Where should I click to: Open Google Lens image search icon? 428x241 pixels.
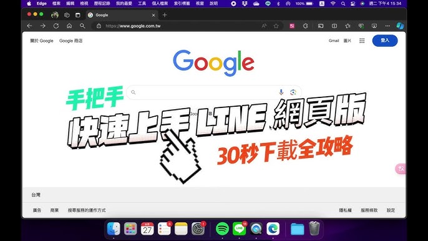tap(293, 92)
